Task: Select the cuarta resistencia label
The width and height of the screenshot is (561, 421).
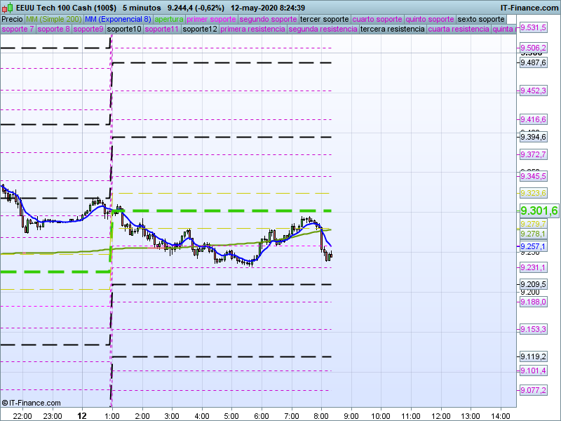Action: (458, 29)
